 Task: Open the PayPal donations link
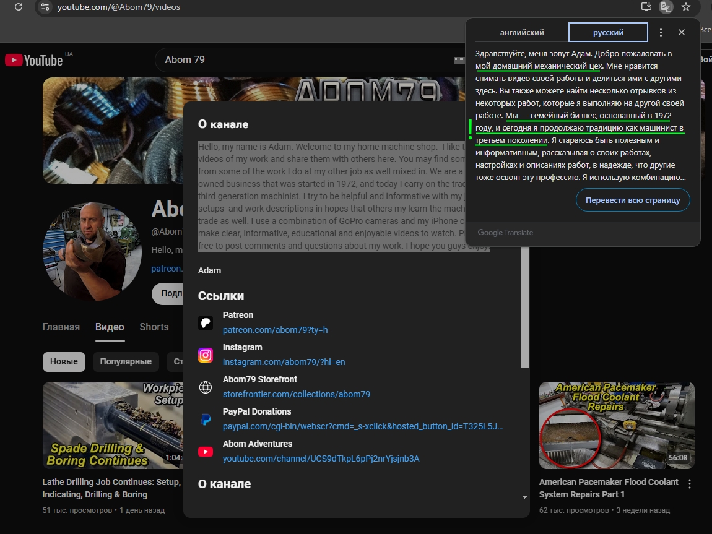click(362, 426)
